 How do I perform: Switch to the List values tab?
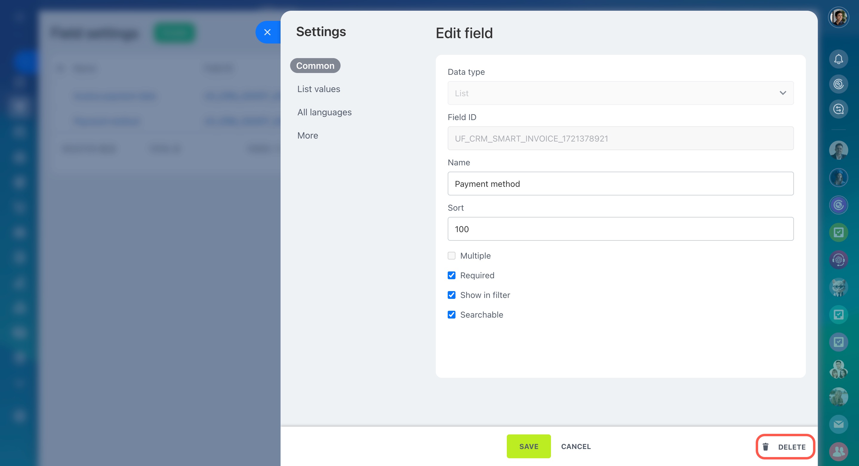click(318, 89)
